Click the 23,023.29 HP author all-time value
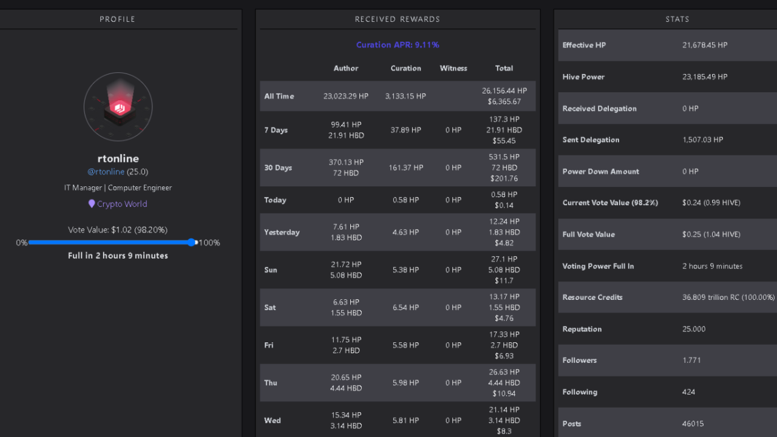Viewport: 777px width, 437px height. [x=346, y=97]
